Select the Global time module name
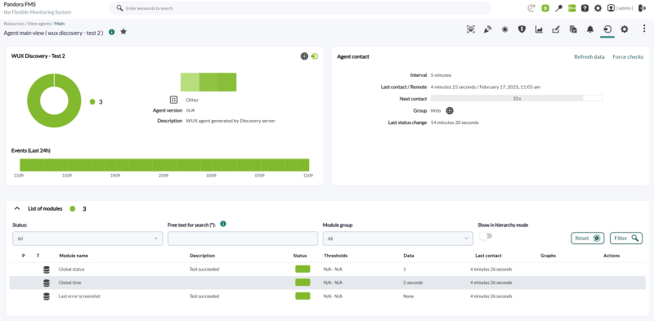 pos(69,283)
